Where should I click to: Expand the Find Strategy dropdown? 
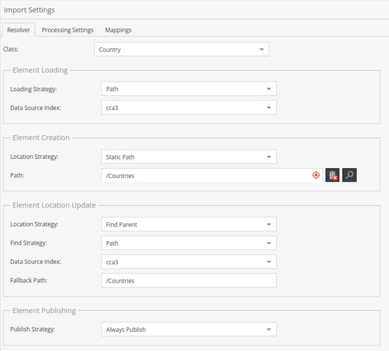point(188,244)
